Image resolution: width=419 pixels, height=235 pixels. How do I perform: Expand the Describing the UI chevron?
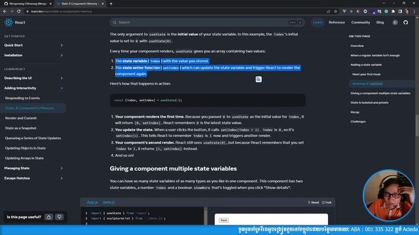pos(62,78)
